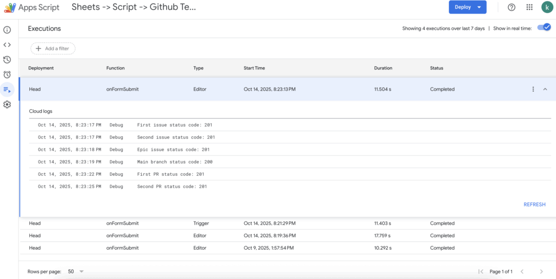The height and width of the screenshot is (279, 556).
Task: Click the Function column header
Action: [116, 68]
